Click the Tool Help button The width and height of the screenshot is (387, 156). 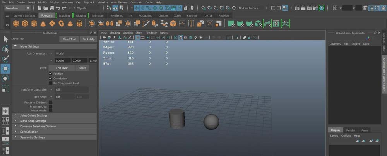(x=89, y=39)
